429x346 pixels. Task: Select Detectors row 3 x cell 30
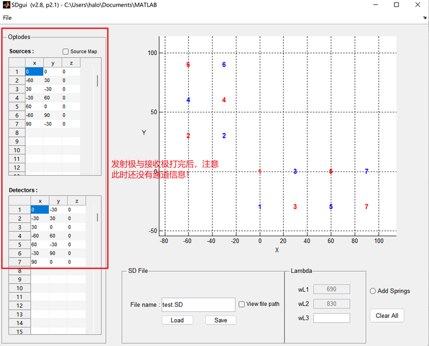tap(40, 227)
